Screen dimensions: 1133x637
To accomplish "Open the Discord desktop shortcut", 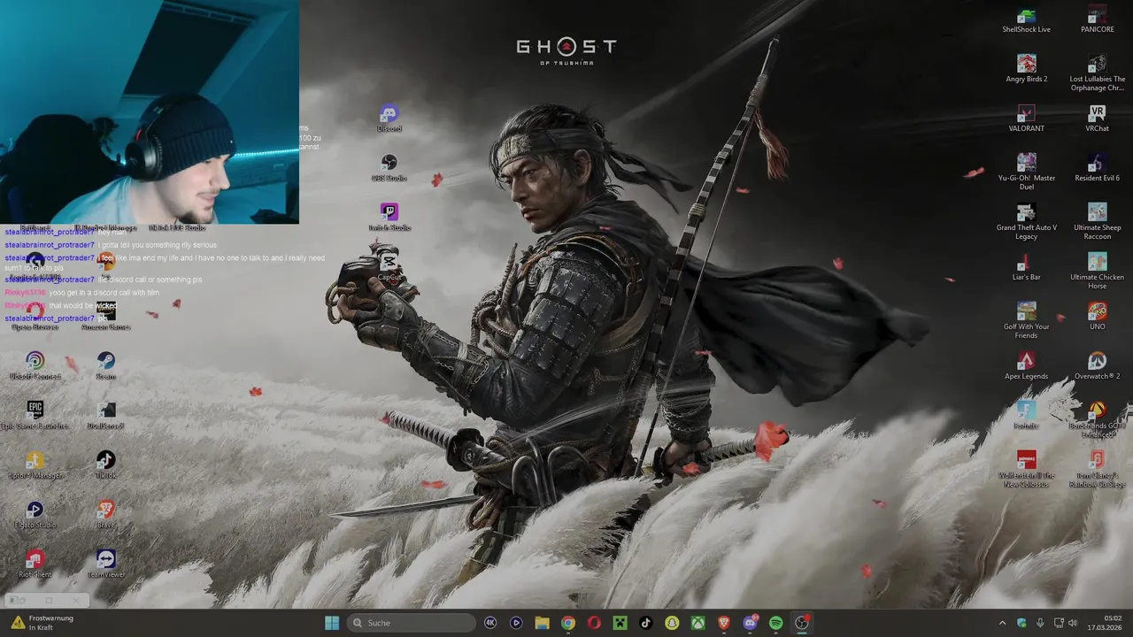I will click(389, 118).
